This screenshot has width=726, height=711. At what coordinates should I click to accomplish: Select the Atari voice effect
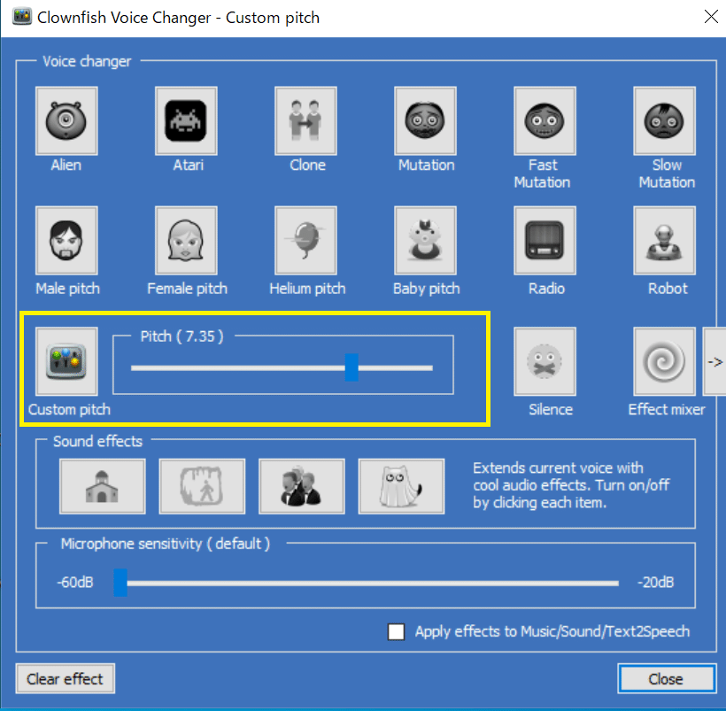tap(186, 120)
